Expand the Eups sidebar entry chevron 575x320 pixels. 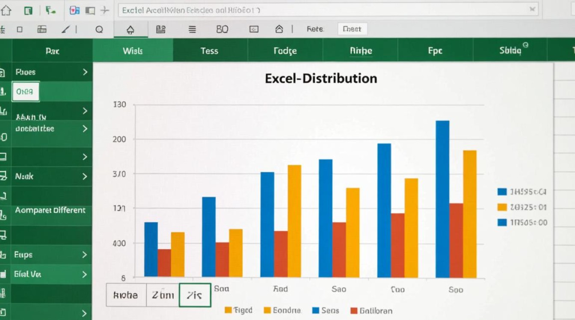click(x=85, y=255)
